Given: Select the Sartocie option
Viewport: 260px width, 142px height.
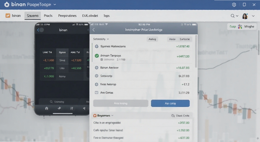Looking at the screenshot, I should (185, 39).
